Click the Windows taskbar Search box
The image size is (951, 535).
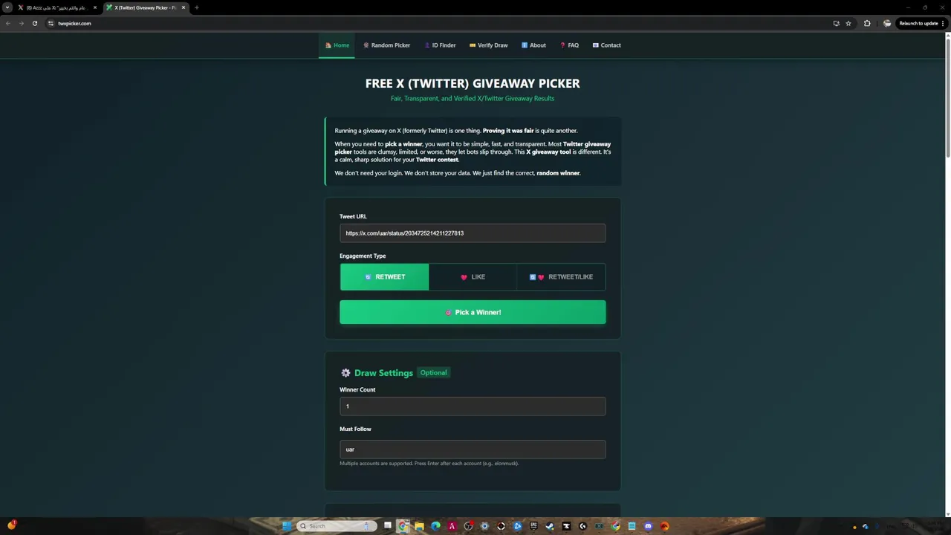click(337, 526)
